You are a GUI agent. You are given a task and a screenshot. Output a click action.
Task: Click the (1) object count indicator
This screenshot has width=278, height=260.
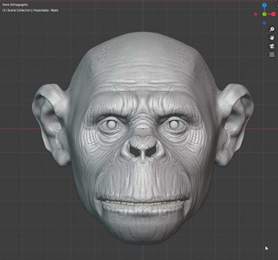pos(4,10)
